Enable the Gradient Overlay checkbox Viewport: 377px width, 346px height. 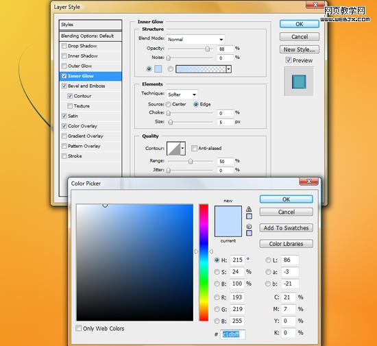64,136
